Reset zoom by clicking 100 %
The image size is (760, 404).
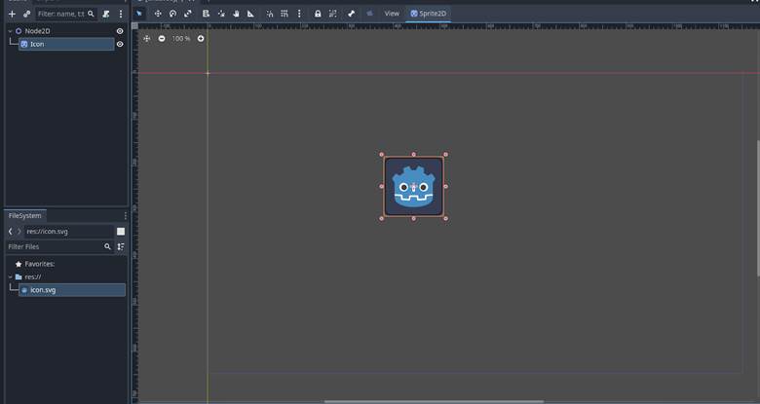[x=181, y=38]
